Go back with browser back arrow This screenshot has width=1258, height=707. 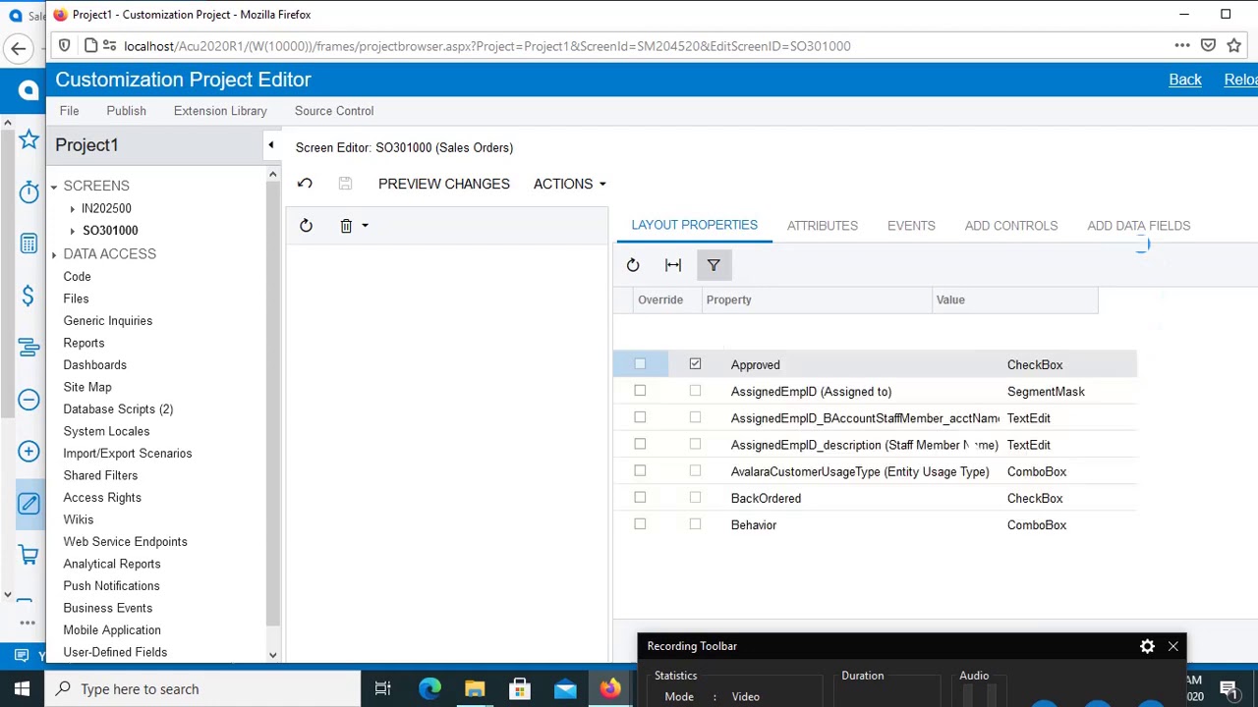(x=19, y=48)
